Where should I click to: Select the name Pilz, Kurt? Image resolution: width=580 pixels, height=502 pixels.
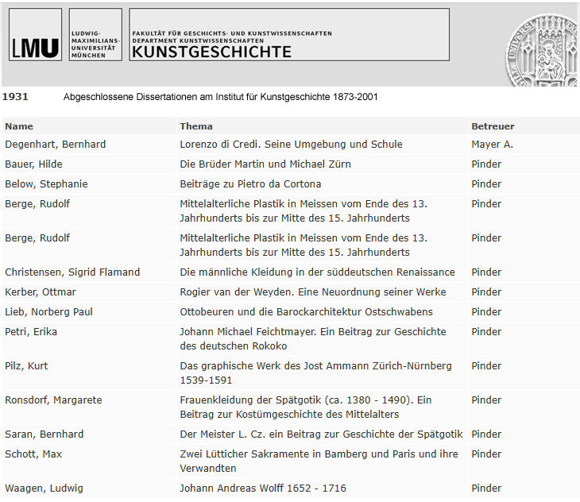[26, 366]
